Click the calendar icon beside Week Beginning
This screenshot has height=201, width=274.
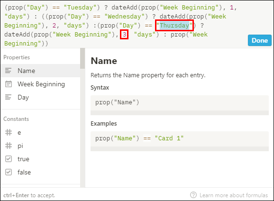tap(9, 84)
